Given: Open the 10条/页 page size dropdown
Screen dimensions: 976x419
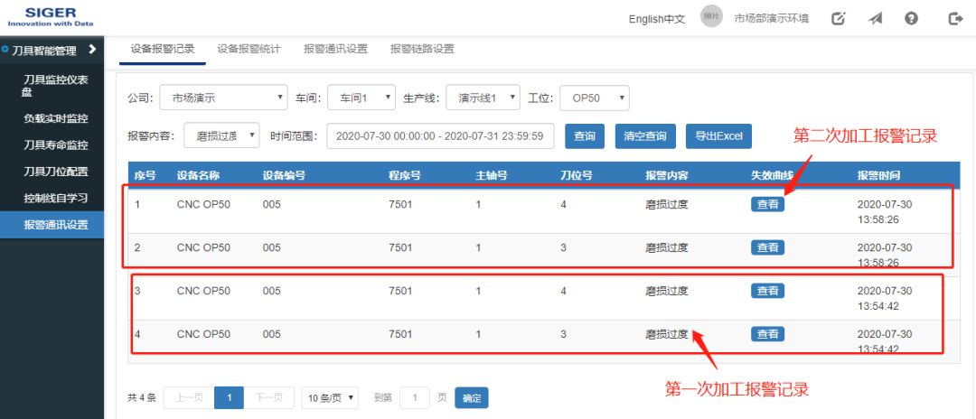Looking at the screenshot, I should (330, 397).
